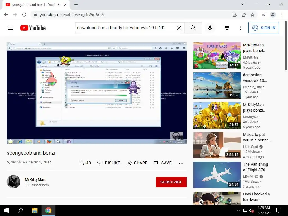
Task: Open the network tray icon
Action: click(245, 210)
